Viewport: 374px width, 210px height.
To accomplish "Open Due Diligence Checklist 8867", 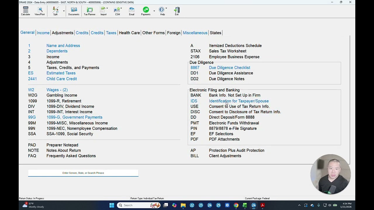I will (229, 68).
